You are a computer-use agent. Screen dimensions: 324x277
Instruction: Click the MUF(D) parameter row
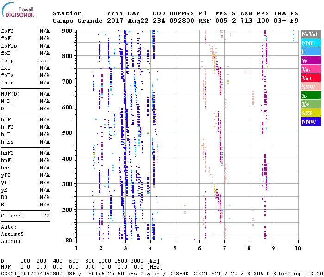(10, 94)
